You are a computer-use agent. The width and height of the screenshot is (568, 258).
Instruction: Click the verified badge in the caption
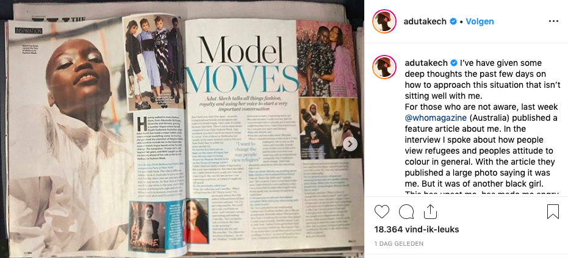click(x=453, y=63)
